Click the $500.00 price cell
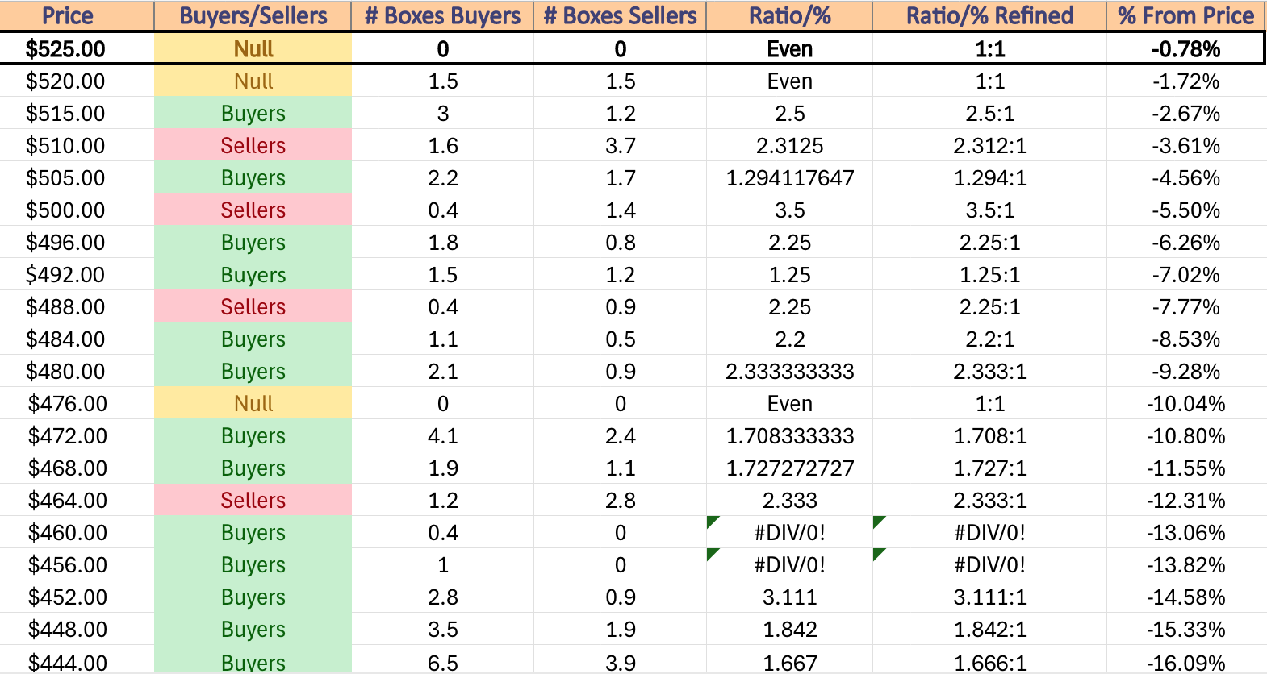The image size is (1267, 674). [77, 210]
